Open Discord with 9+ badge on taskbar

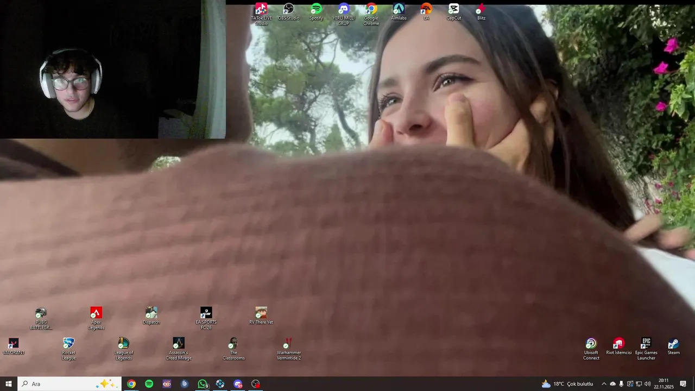(x=238, y=384)
